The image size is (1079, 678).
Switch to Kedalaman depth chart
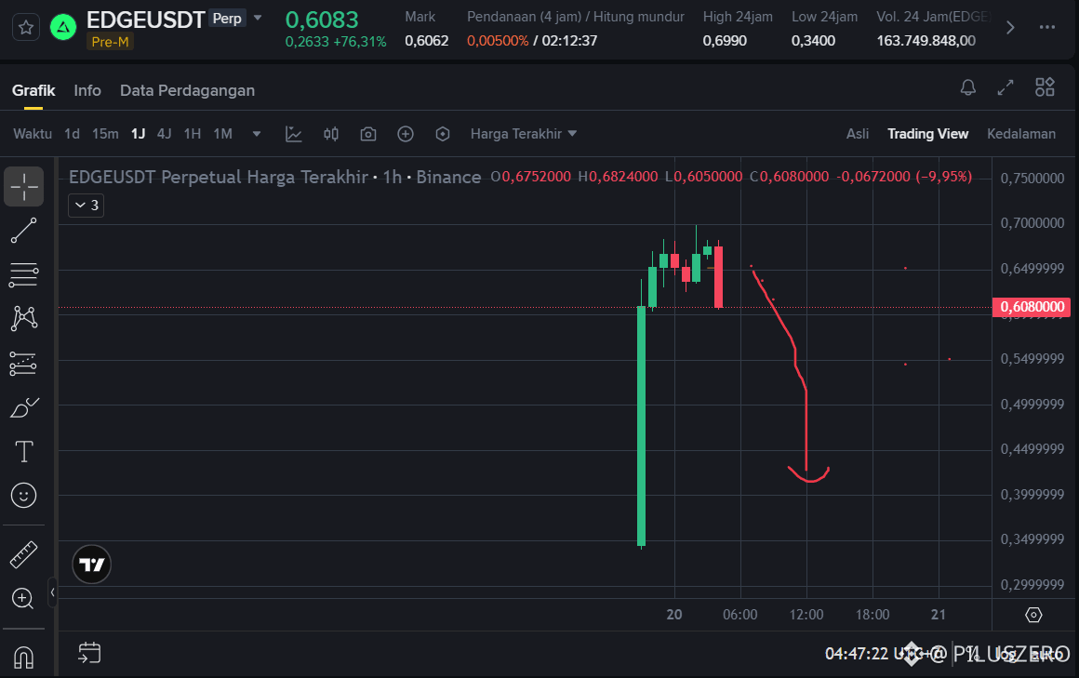(x=1021, y=134)
